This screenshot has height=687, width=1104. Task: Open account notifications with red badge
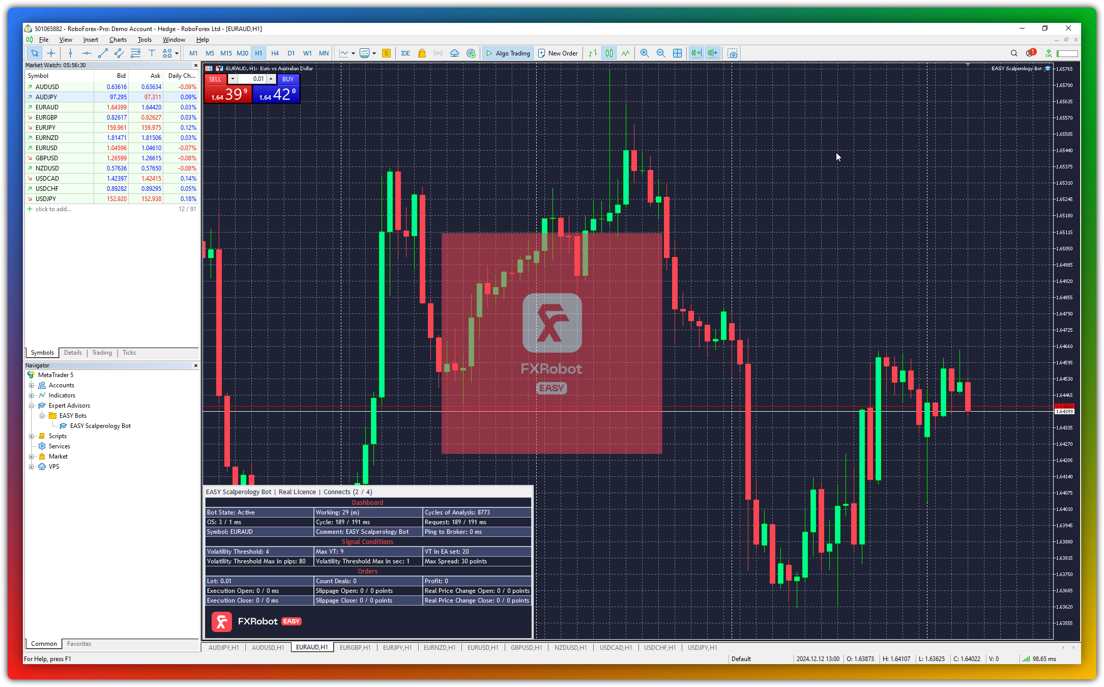point(1031,53)
